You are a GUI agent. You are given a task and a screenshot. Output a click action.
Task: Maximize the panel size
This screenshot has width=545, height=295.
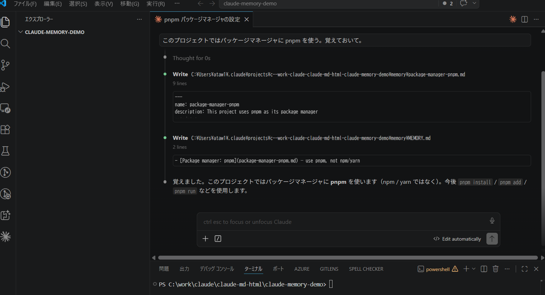(x=525, y=269)
